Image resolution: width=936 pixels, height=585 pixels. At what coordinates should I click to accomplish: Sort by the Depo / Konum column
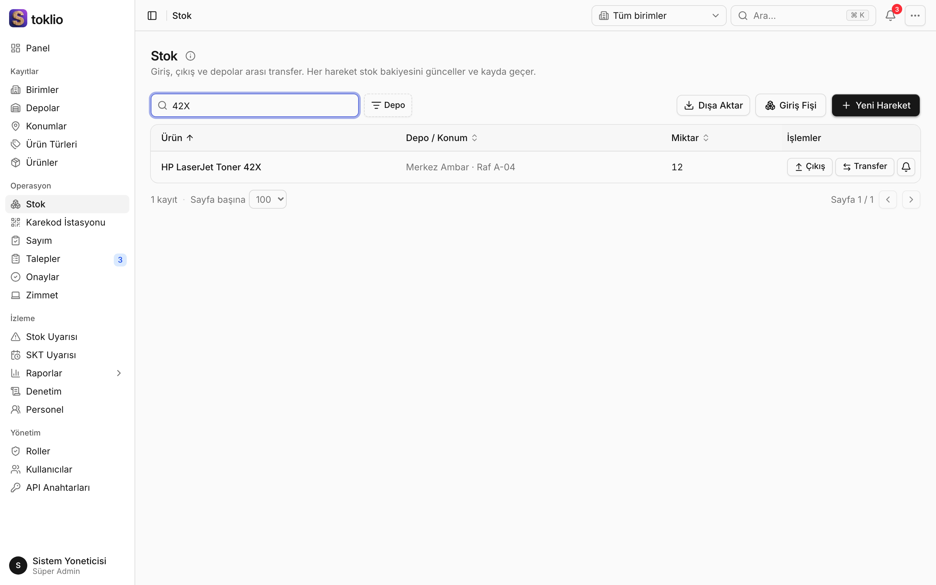click(x=442, y=138)
